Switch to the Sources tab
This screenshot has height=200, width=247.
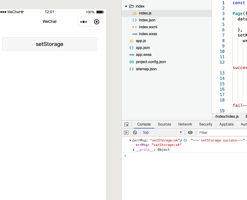(x=164, y=124)
